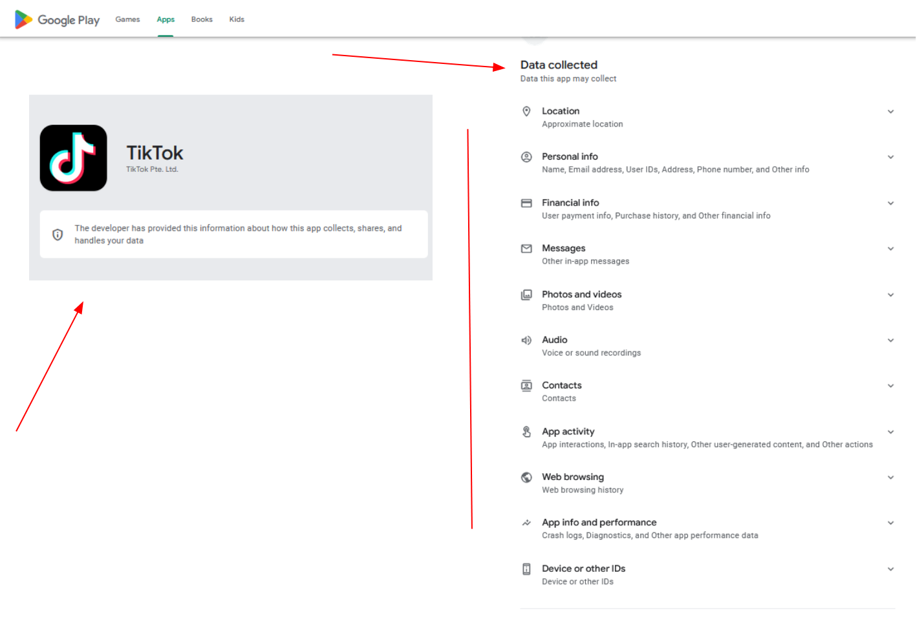This screenshot has height=619, width=924.
Task: Click 'Name, Email address' description text
Action: [x=675, y=169]
